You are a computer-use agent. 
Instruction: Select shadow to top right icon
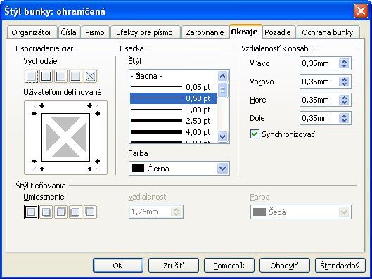coord(60,212)
